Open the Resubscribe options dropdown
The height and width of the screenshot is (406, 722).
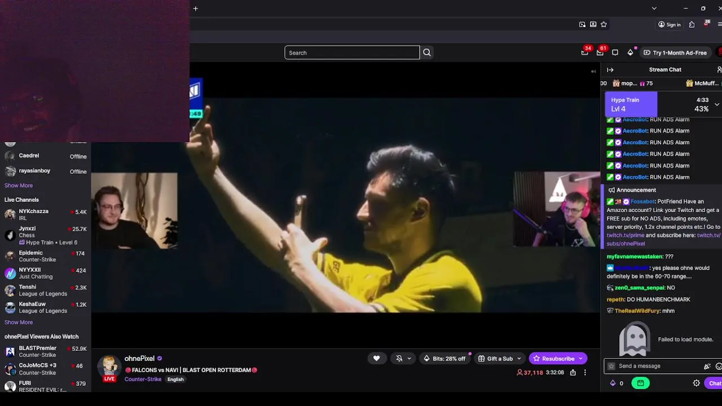coord(580,359)
